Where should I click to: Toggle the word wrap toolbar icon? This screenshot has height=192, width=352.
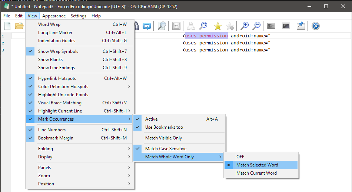pyautogui.click(x=176, y=26)
